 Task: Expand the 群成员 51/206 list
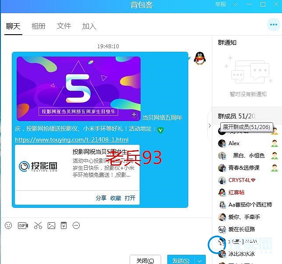pos(236,116)
